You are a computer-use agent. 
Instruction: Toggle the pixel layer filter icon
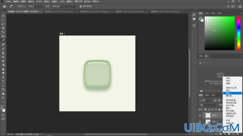(x=215, y=101)
